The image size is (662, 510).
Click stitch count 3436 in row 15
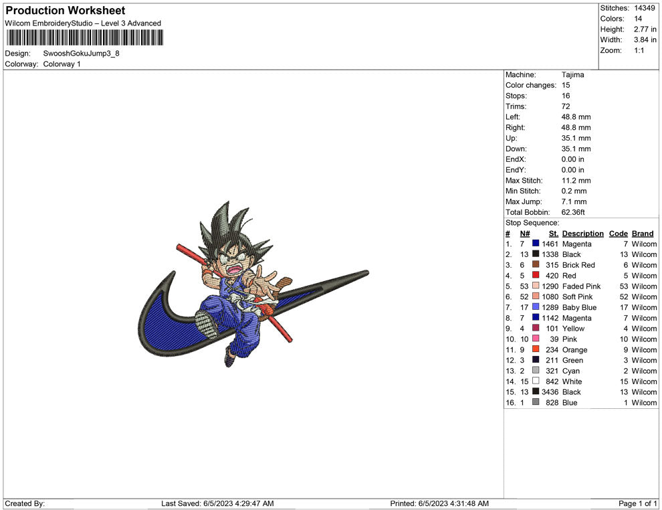(550, 392)
